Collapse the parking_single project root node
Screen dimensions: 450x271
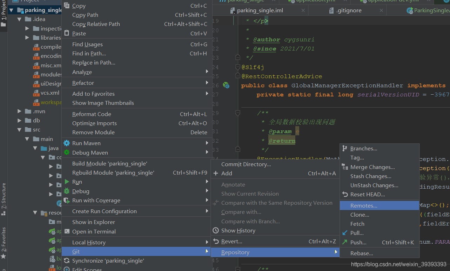coord(12,10)
